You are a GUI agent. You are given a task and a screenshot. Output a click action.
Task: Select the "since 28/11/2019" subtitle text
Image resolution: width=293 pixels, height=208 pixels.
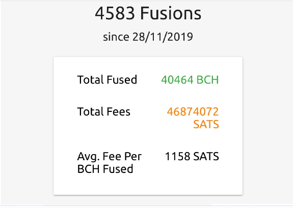148,37
